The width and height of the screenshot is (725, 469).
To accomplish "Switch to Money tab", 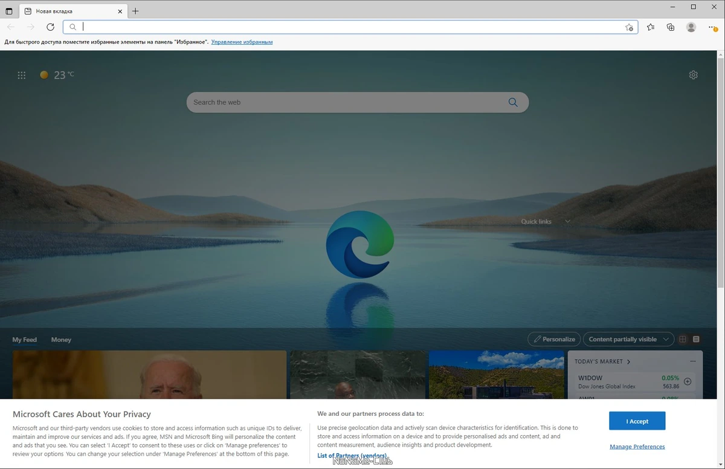I will pyautogui.click(x=61, y=340).
